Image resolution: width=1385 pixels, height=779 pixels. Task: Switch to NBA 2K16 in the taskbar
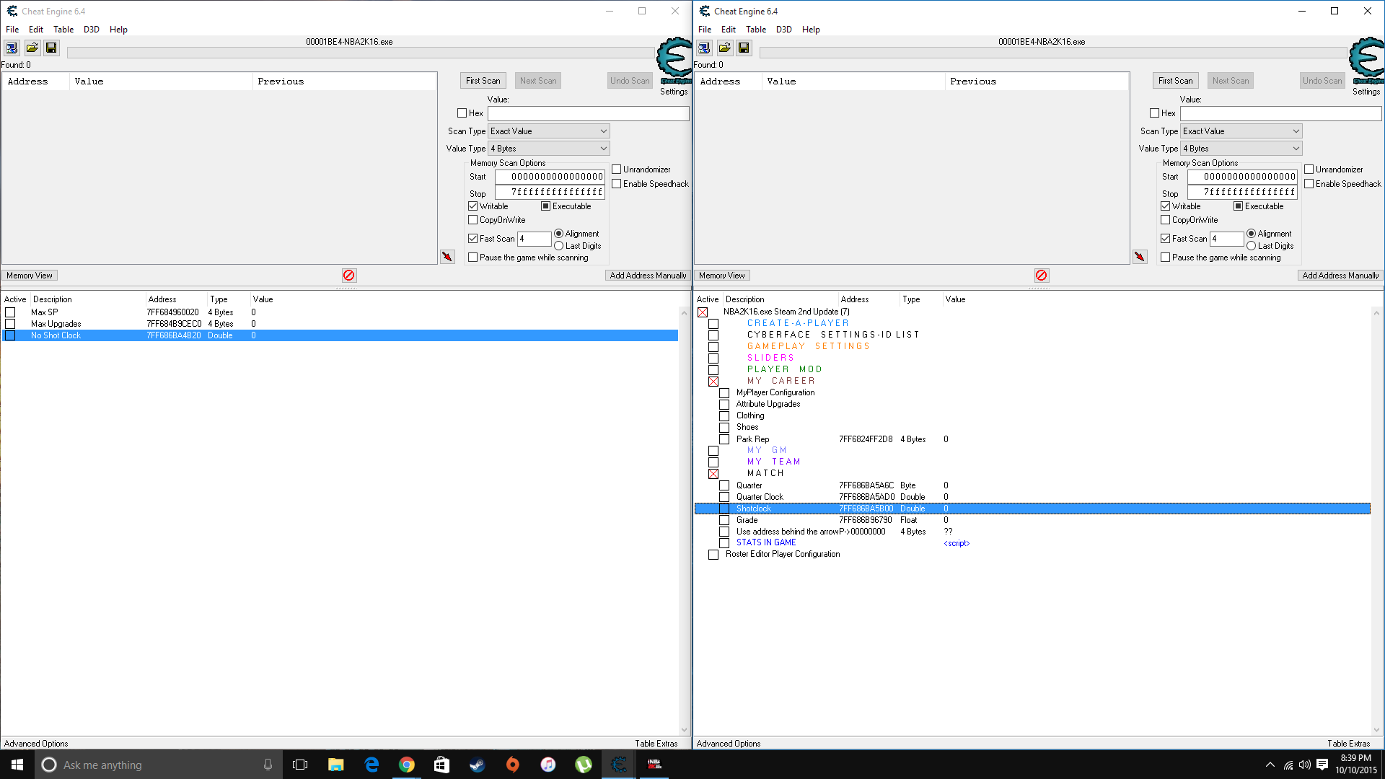pyautogui.click(x=654, y=765)
